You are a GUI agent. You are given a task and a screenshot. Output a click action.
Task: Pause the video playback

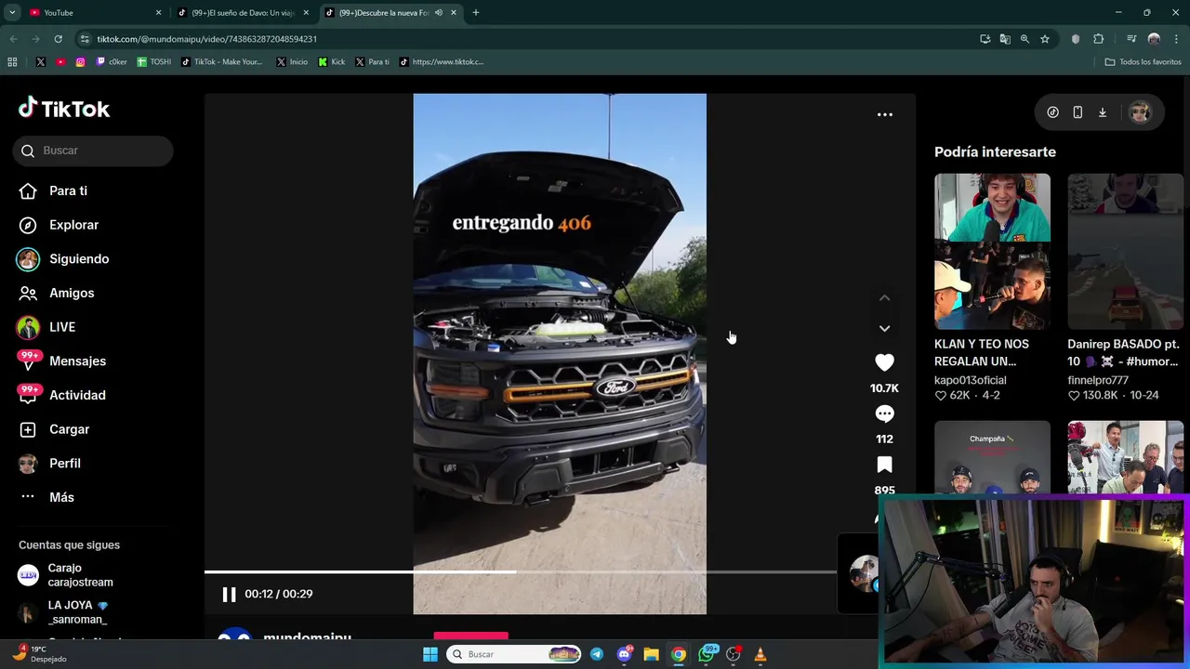pos(229,595)
